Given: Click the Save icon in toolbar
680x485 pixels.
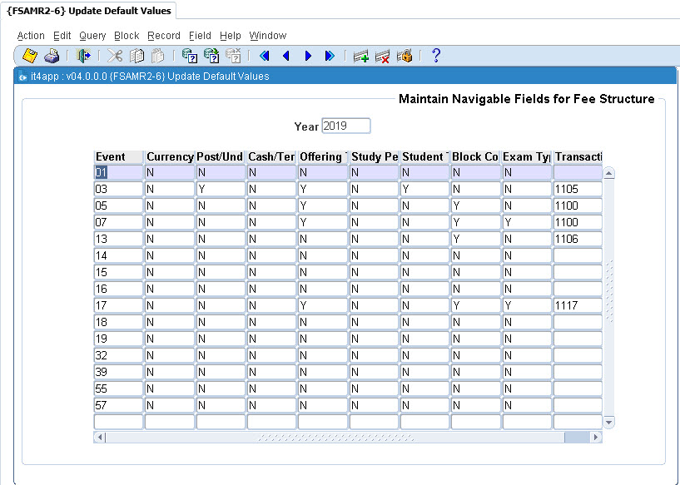Looking at the screenshot, I should coord(30,56).
